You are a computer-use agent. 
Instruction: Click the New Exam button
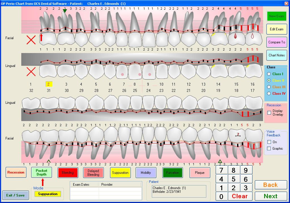pyautogui.click(x=276, y=16)
